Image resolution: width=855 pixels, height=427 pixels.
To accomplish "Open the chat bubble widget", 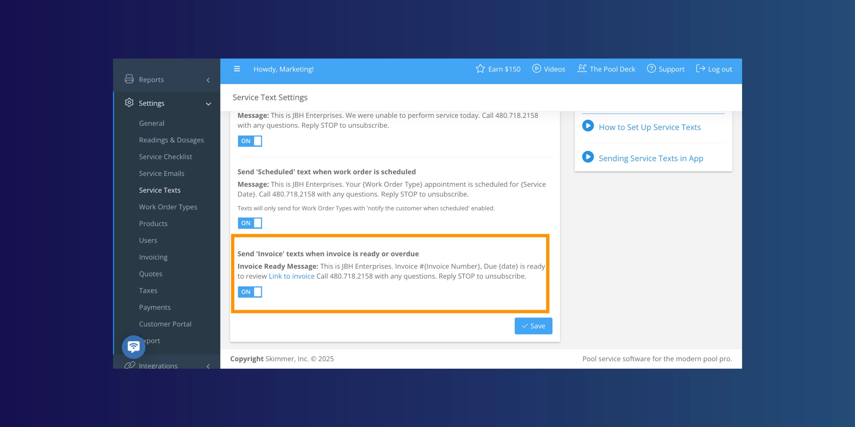I will [x=134, y=347].
